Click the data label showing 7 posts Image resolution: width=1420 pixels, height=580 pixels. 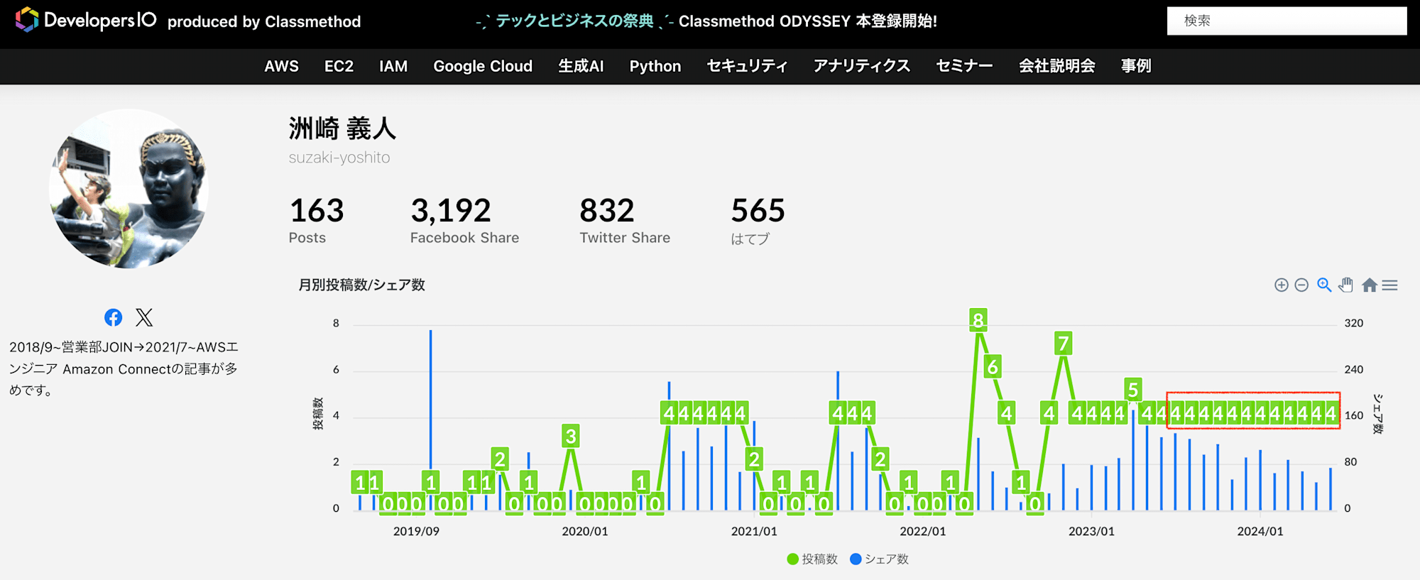pos(1063,344)
